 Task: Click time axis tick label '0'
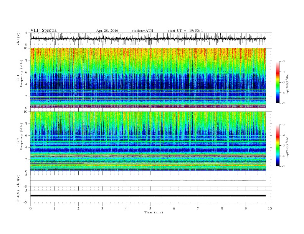tap(30, 208)
